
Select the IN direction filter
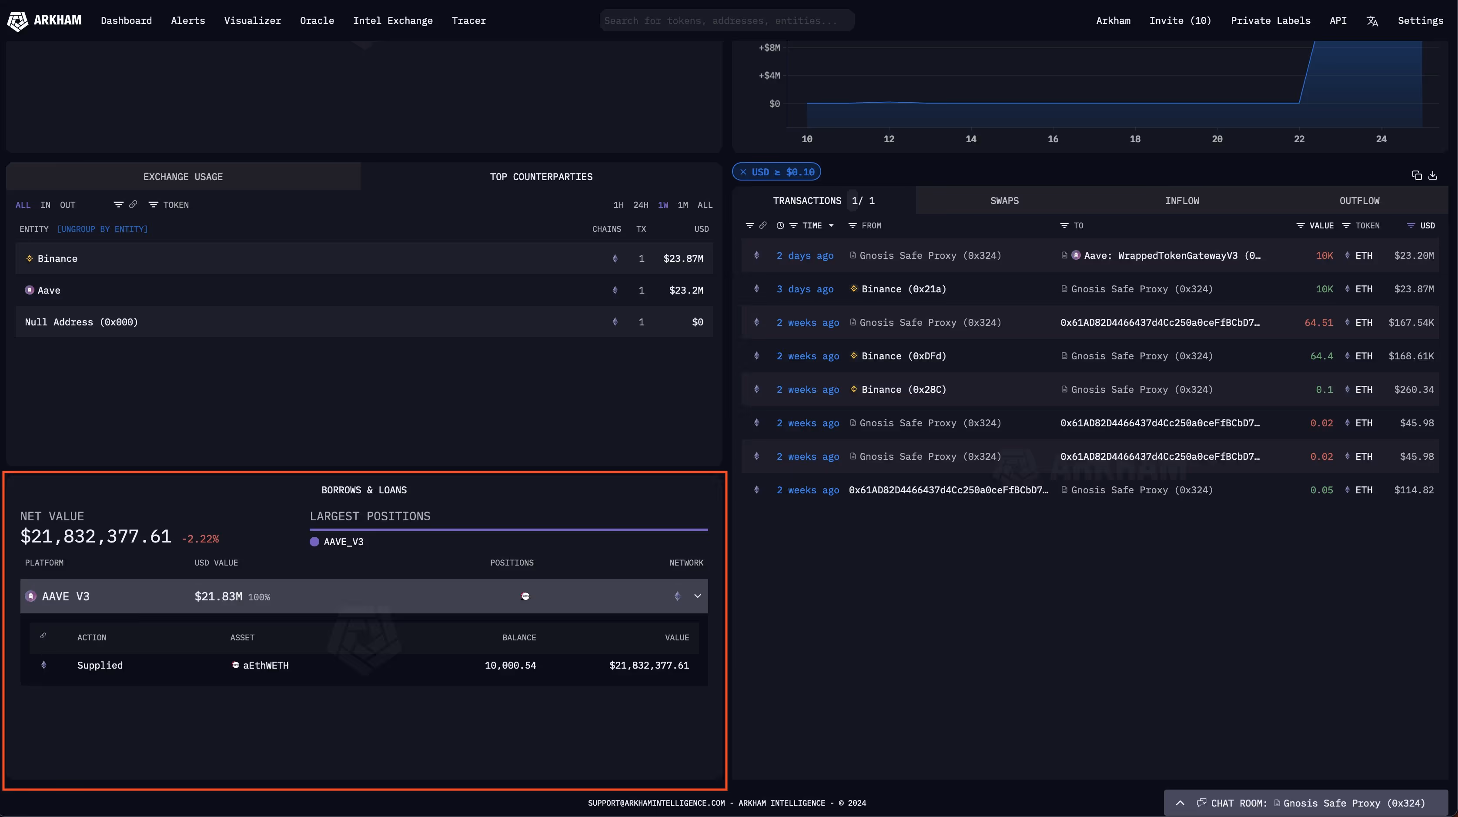click(45, 205)
